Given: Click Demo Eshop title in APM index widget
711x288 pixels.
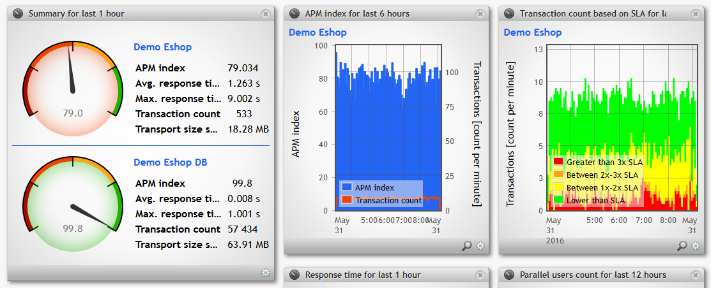Looking at the screenshot, I should tap(317, 32).
